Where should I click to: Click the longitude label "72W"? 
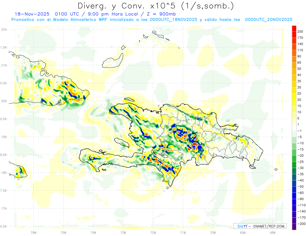point(153,232)
